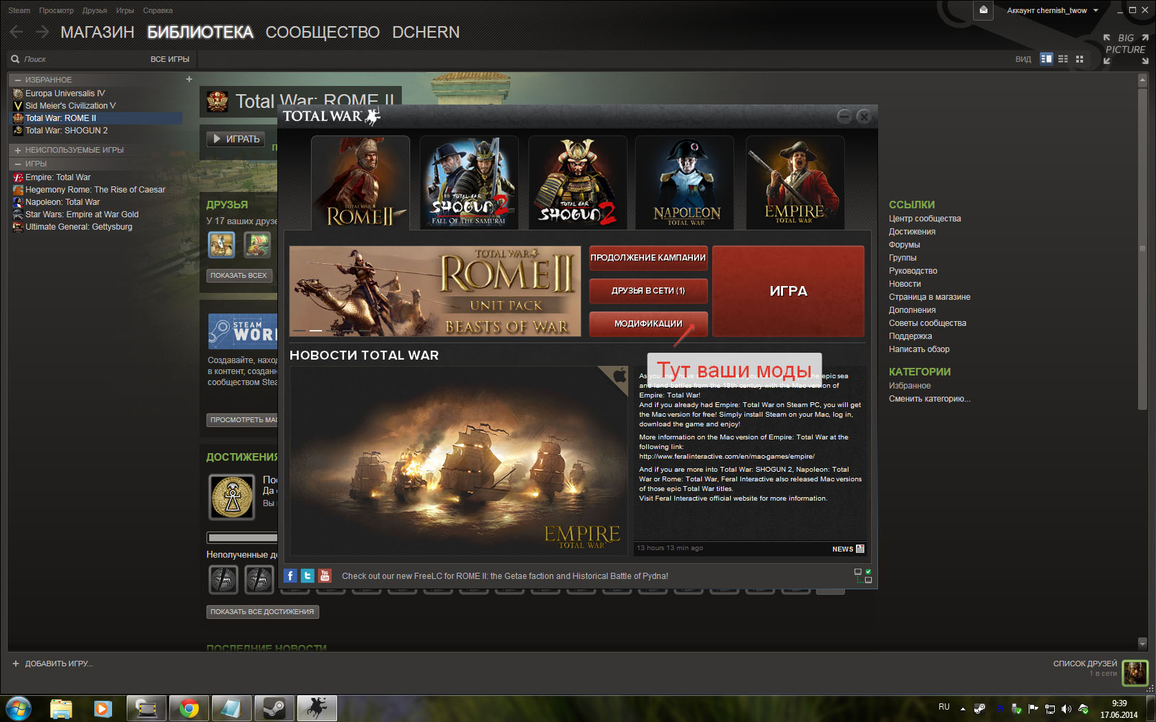
Task: Open the YouTube icon in launcher
Action: click(x=325, y=576)
